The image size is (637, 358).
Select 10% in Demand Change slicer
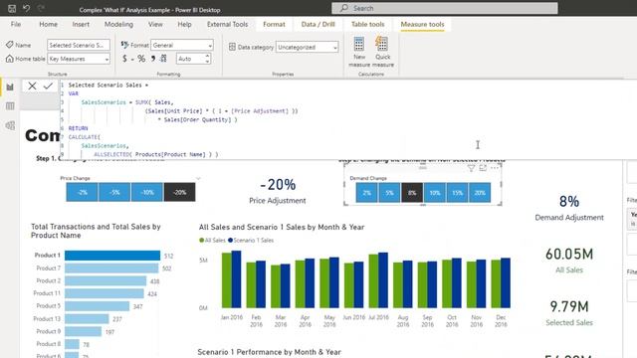(x=435, y=192)
